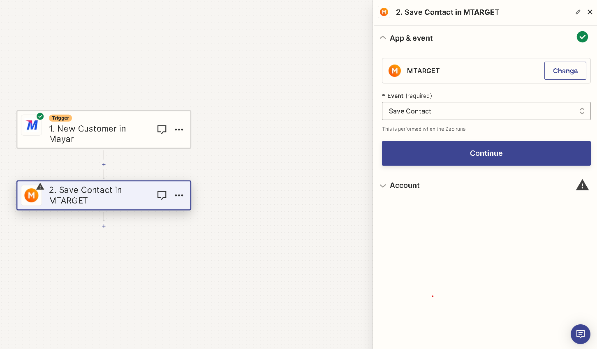This screenshot has height=349, width=597.
Task: Click the text 'This is performed when the Zap runs.'
Action: click(x=424, y=129)
